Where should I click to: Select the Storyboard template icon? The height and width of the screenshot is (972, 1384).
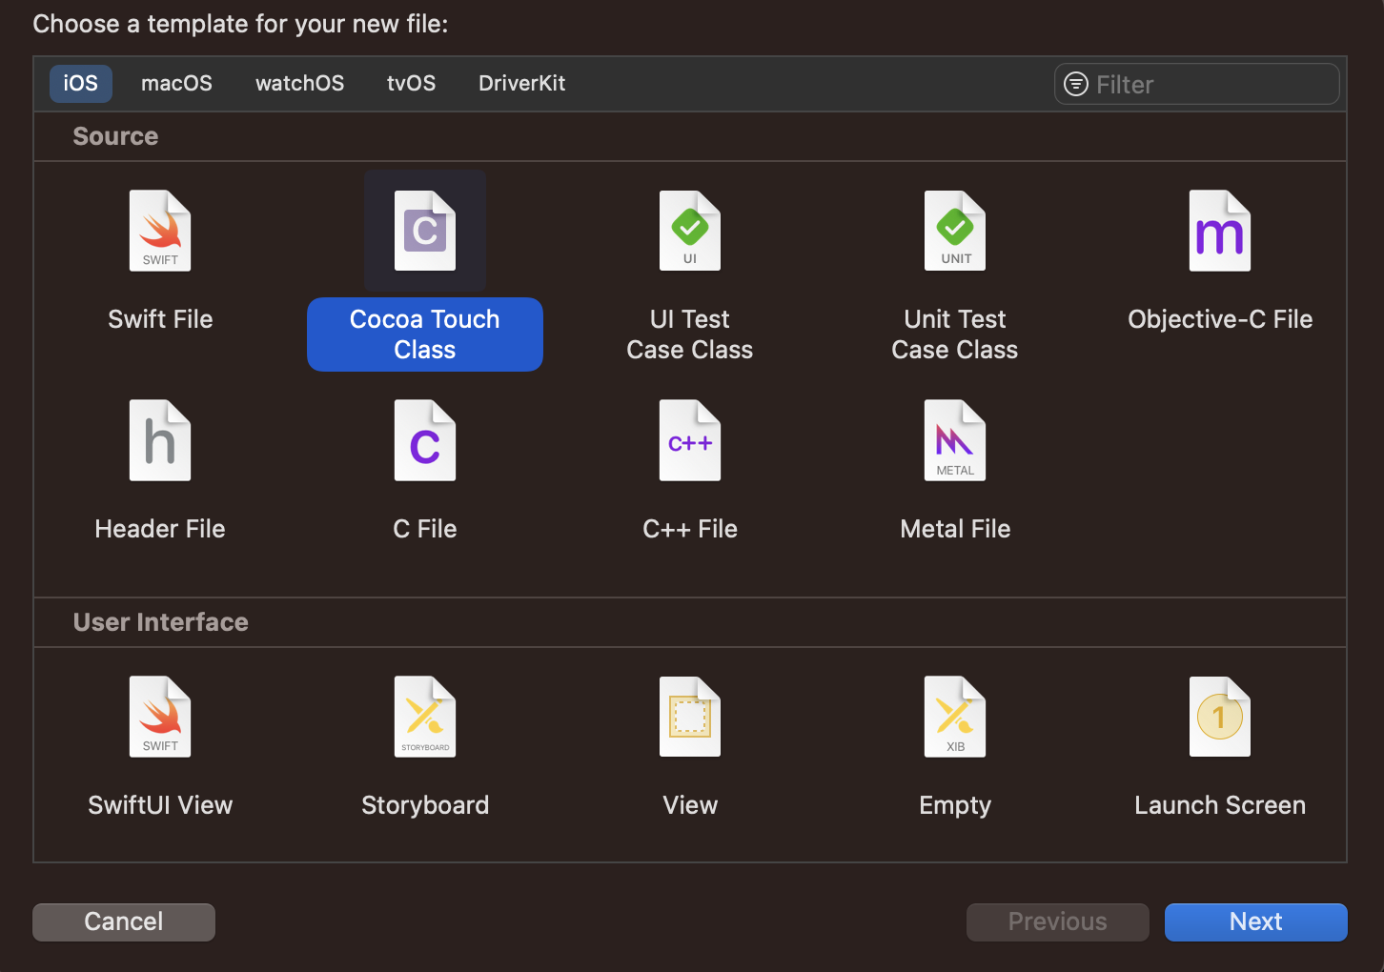(425, 717)
